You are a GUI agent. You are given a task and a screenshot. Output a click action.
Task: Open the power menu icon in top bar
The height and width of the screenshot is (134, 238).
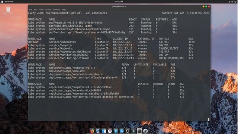pyautogui.click(x=235, y=1)
